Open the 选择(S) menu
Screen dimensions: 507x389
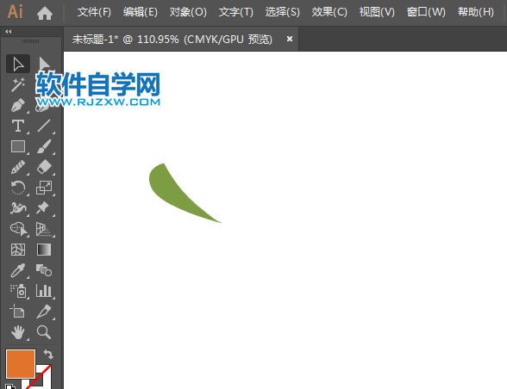pos(283,12)
